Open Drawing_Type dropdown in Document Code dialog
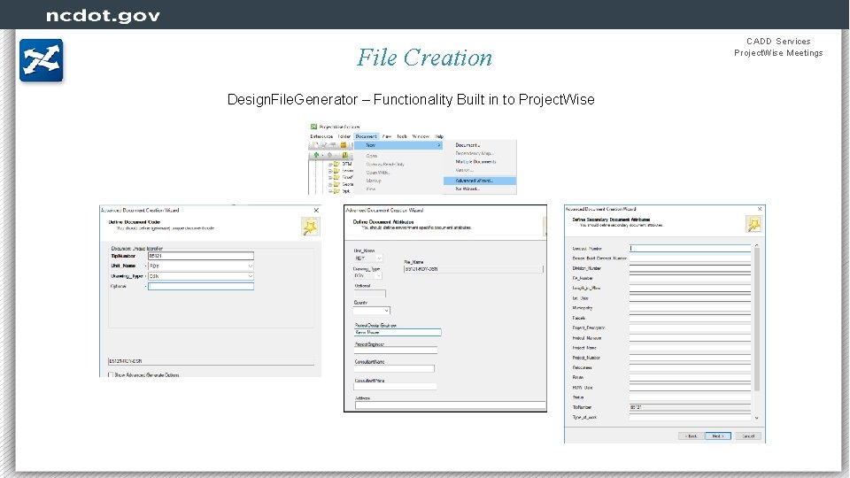Screen dimensions: 850x478 [250, 276]
